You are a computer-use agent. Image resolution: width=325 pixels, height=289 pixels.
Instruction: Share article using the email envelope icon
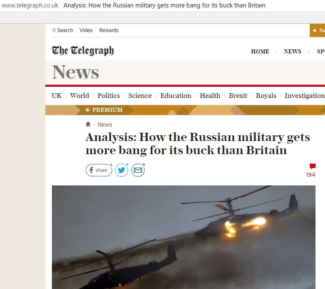point(138,170)
